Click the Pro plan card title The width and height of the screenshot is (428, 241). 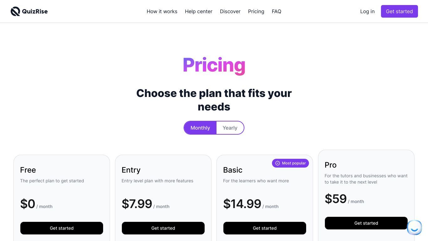[331, 165]
